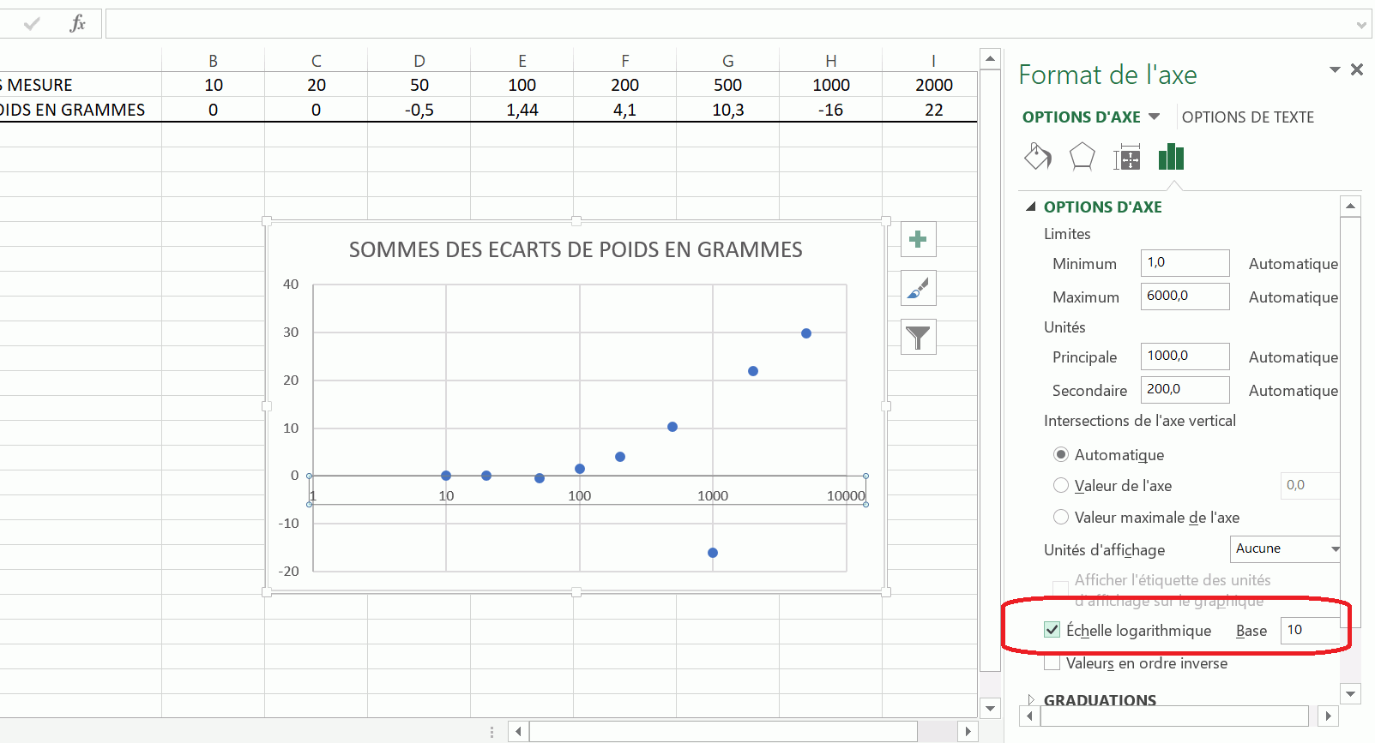Viewport: 1375px width, 743px height.
Task: Click the worksheet horizontal scrollbar thumb
Action: tap(724, 732)
